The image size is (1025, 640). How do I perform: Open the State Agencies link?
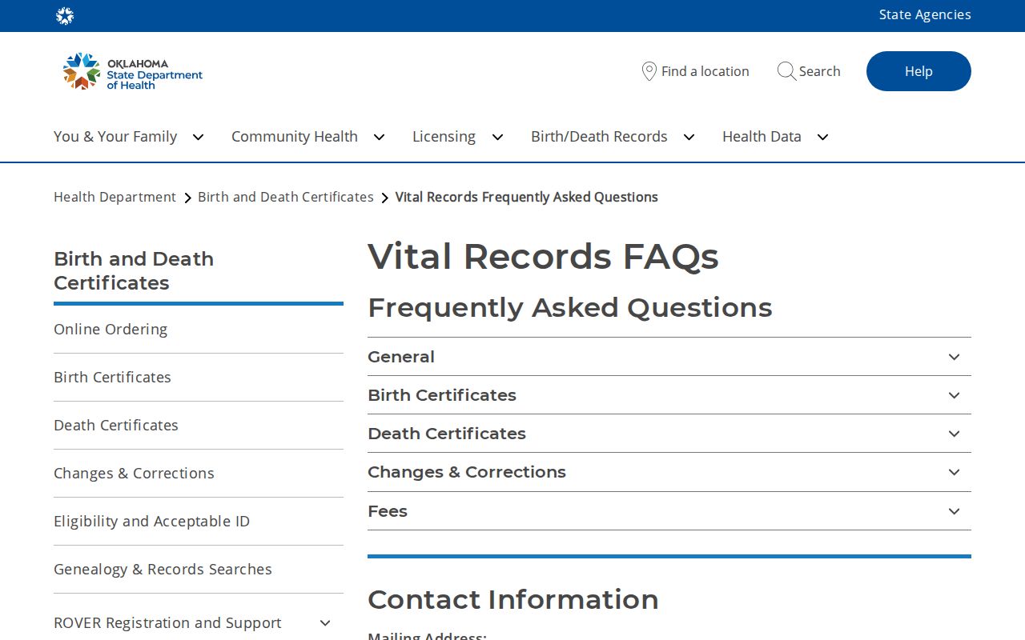coord(925,14)
